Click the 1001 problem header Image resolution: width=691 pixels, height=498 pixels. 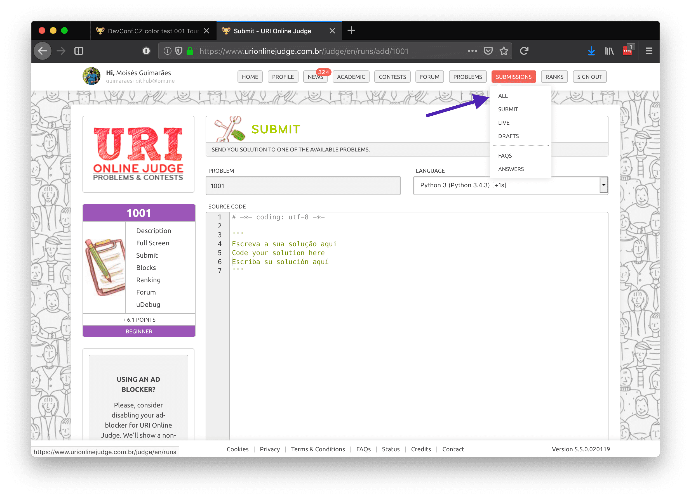click(139, 213)
